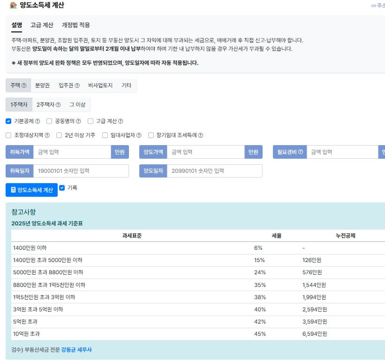Click help icon beside 조정대상지역
385x363 pixels.
[47, 136]
